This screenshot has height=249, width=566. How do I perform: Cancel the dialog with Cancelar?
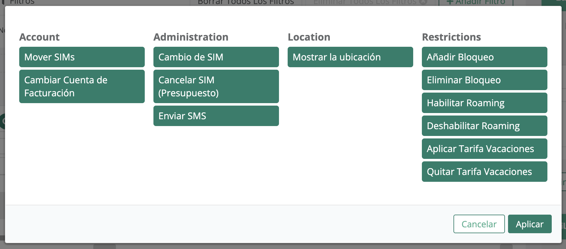click(x=479, y=224)
